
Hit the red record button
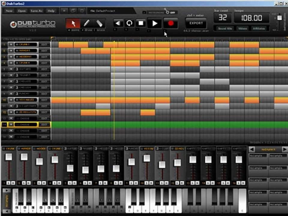[x=171, y=23]
